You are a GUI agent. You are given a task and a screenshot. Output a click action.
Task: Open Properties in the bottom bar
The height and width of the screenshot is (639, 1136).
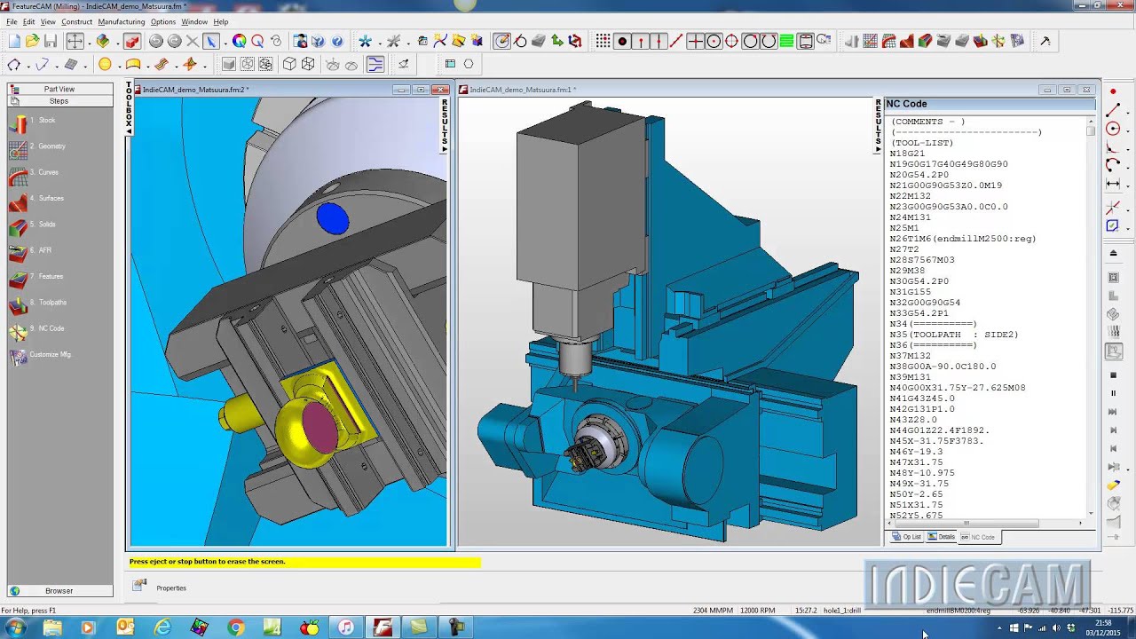pyautogui.click(x=162, y=588)
